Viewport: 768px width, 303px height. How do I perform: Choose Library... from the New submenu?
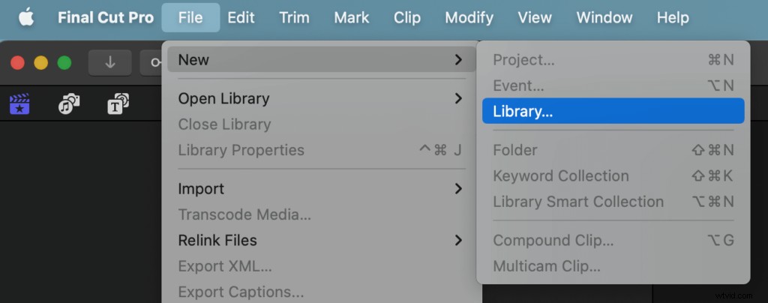click(x=613, y=111)
